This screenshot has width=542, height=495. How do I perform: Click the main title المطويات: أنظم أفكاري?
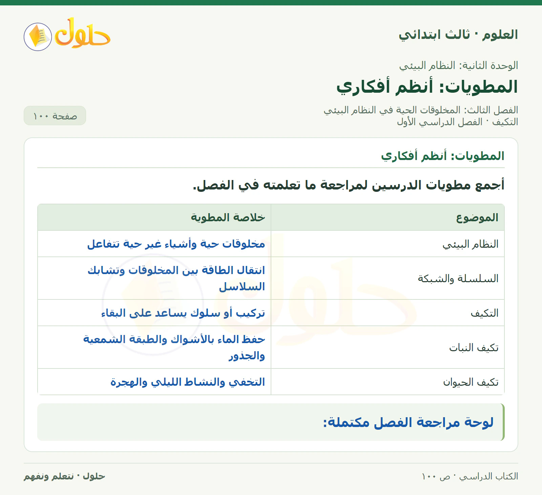(427, 87)
